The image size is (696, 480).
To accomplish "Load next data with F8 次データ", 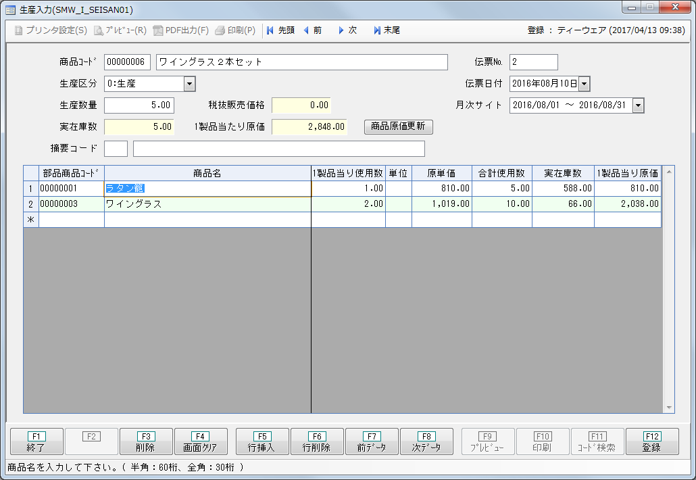I will (426, 442).
